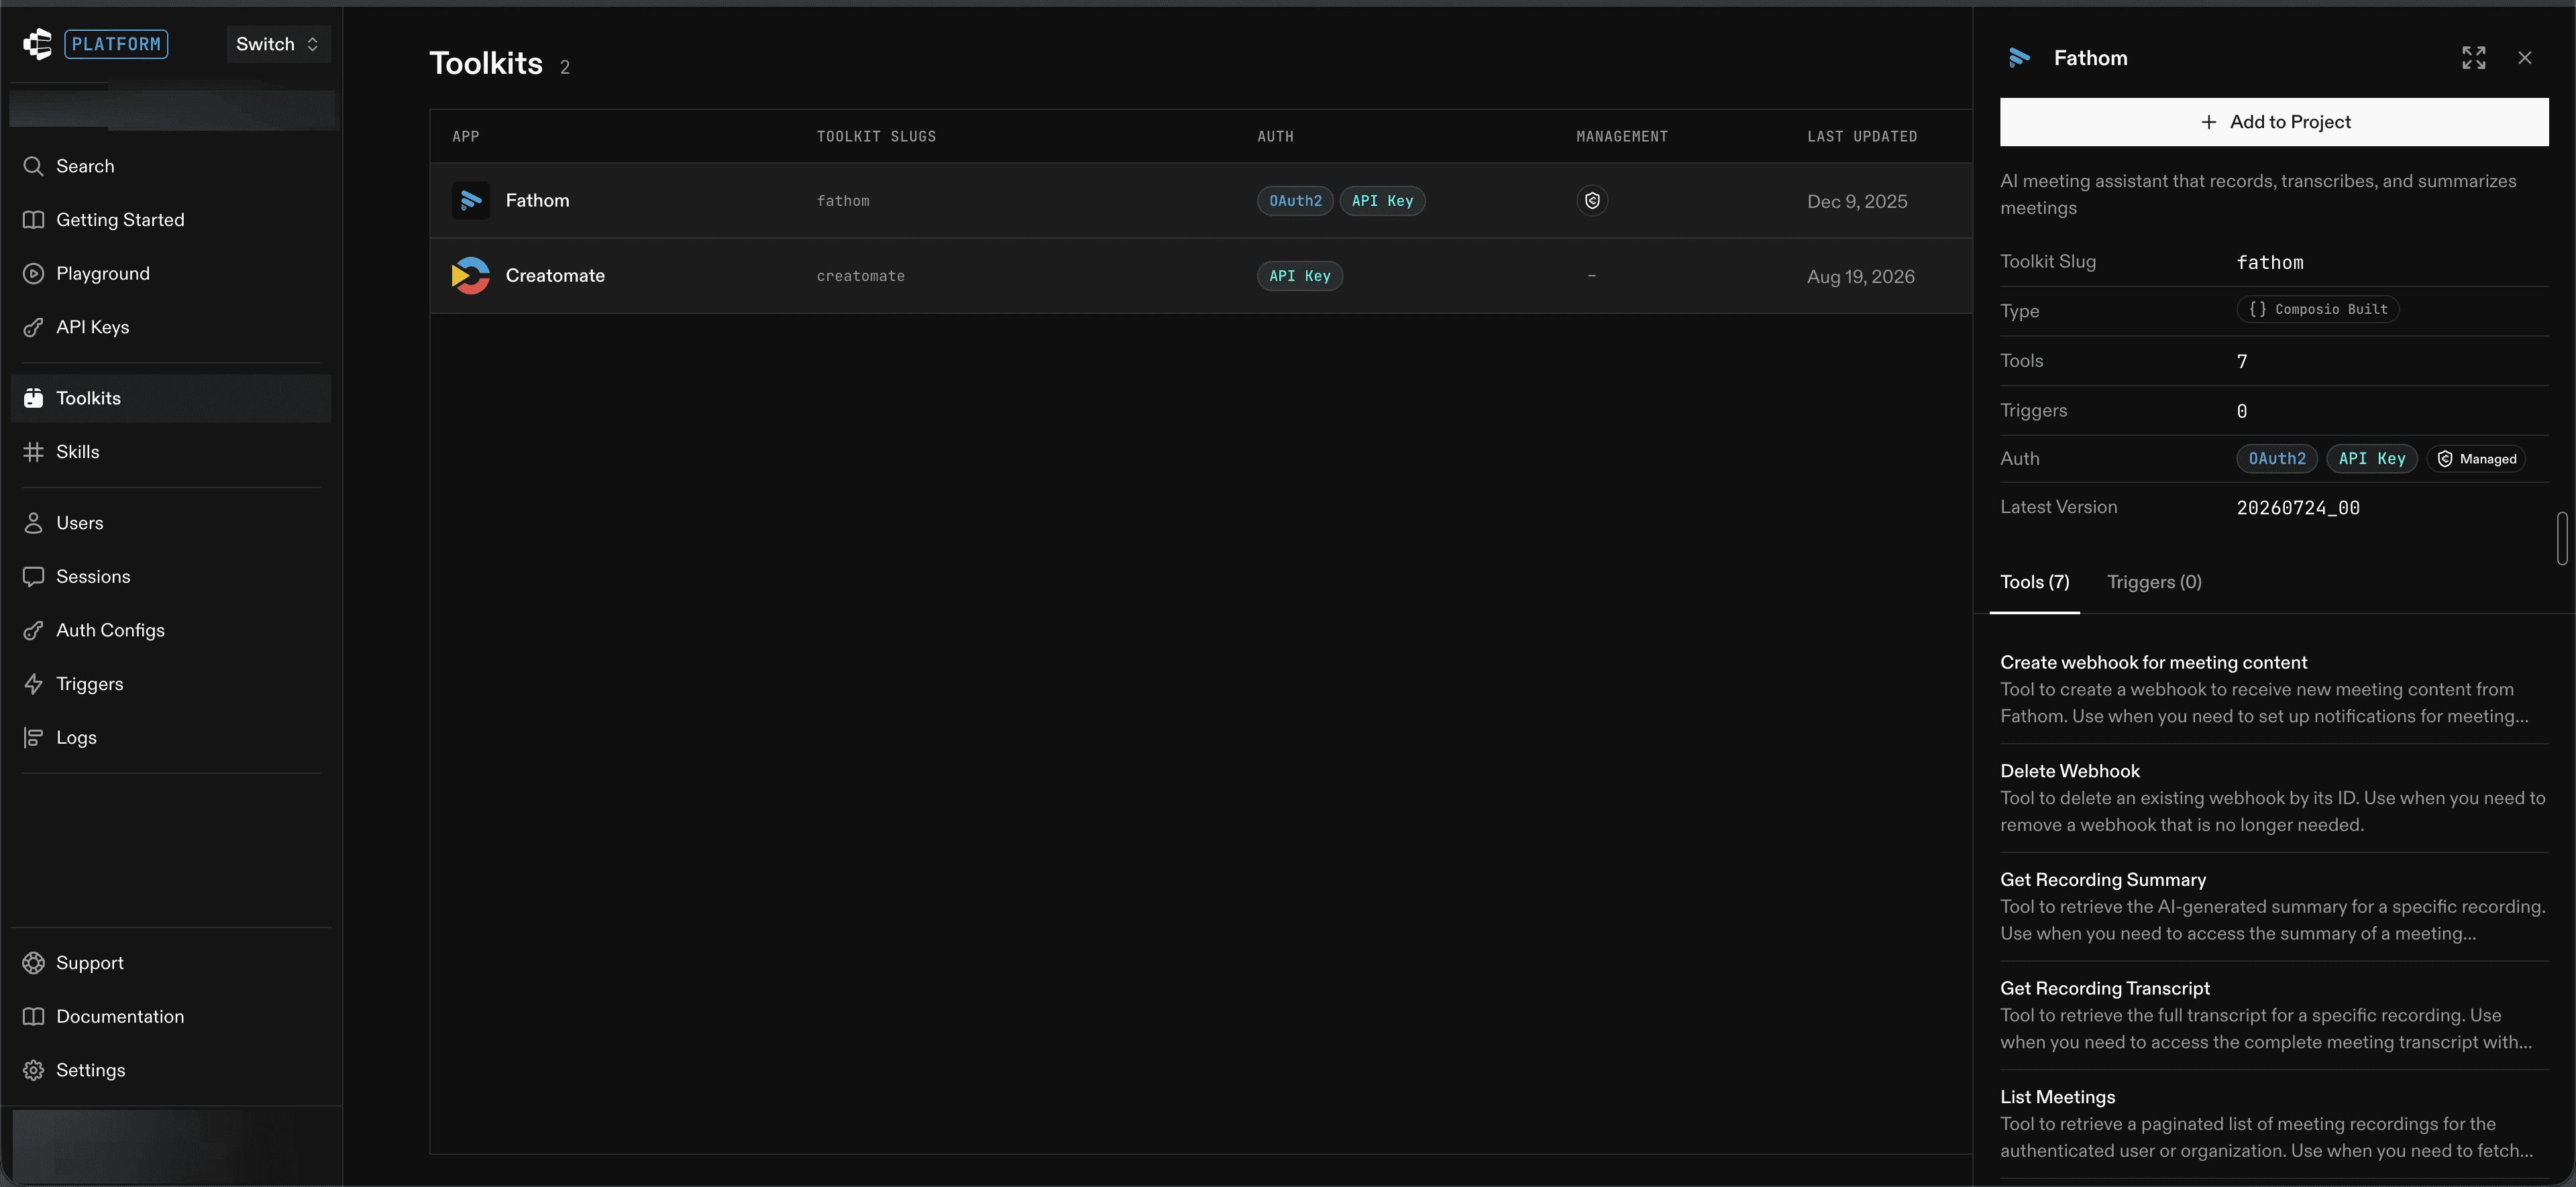Click Fathom logo in detail panel
2576x1187 pixels.
(x=2019, y=58)
